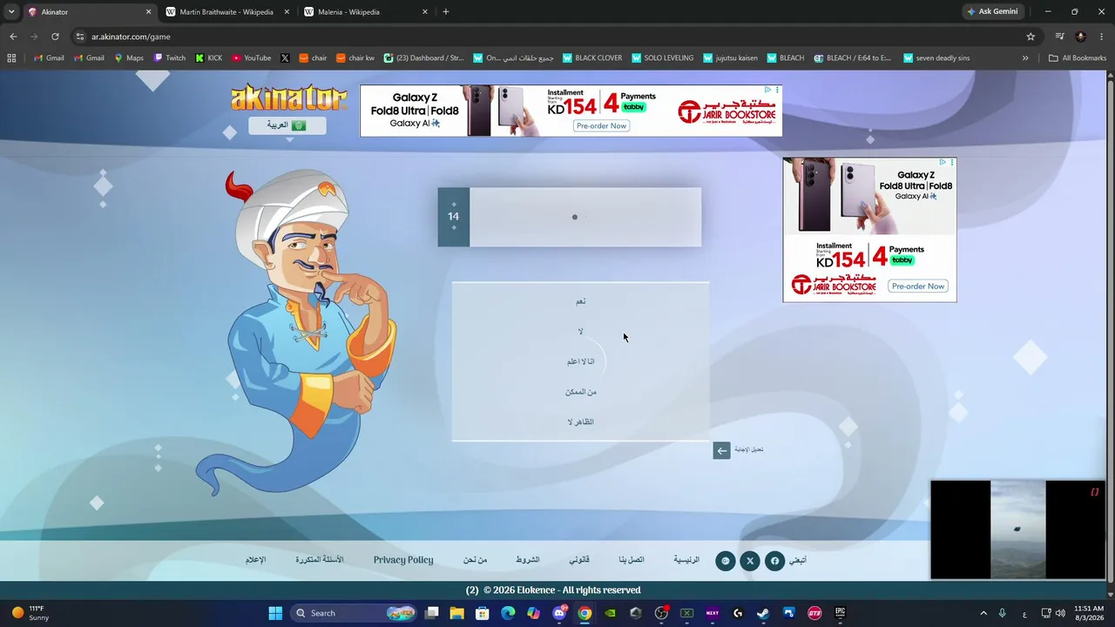Select the Akinator browser tab

pyautogui.click(x=89, y=12)
